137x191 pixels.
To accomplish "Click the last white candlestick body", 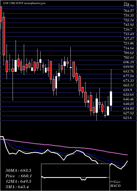I will coord(111,99).
